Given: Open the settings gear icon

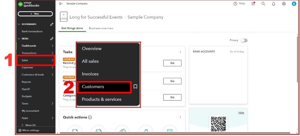Looking at the screenshot, I should click(284, 4).
